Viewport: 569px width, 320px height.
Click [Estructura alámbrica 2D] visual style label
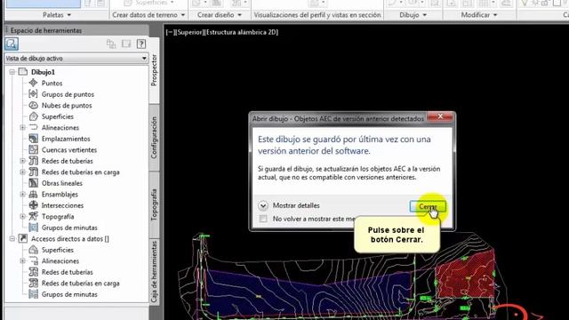coord(241,32)
